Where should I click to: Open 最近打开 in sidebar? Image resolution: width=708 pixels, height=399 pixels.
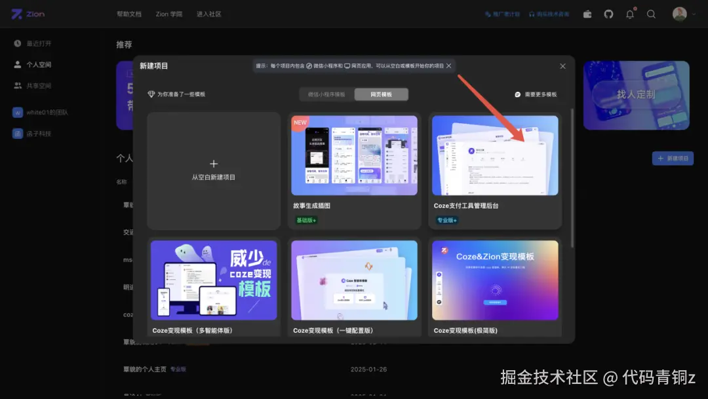click(x=39, y=43)
